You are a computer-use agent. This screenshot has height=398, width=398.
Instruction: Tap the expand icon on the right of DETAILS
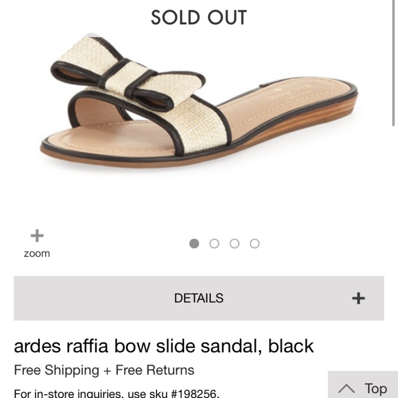[x=359, y=297]
